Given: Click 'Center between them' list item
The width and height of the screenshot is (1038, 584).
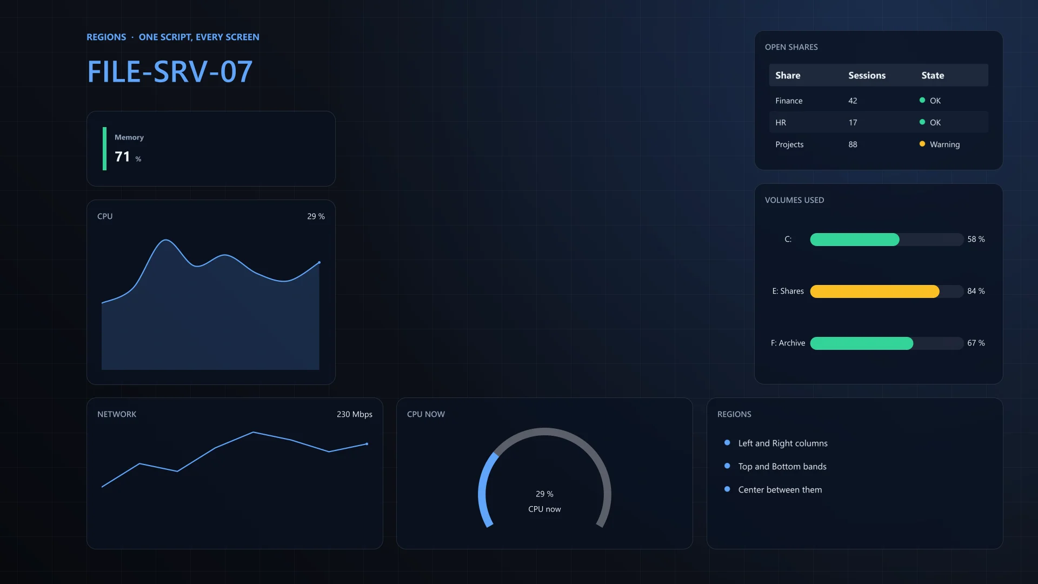Looking at the screenshot, I should pyautogui.click(x=780, y=490).
